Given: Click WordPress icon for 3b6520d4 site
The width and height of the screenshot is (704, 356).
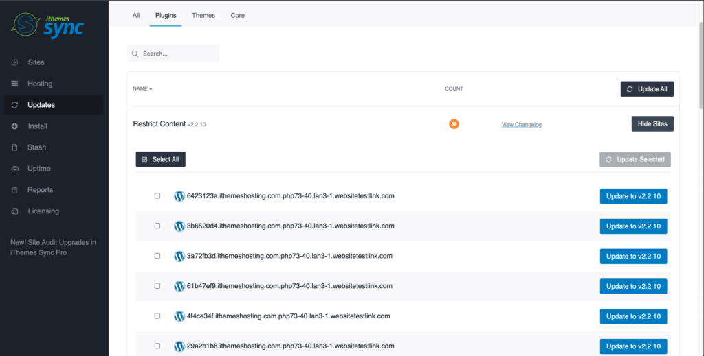Looking at the screenshot, I should [179, 226].
